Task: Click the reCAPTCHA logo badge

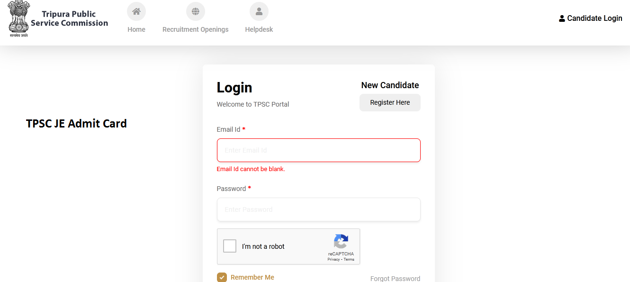Action: [x=341, y=243]
